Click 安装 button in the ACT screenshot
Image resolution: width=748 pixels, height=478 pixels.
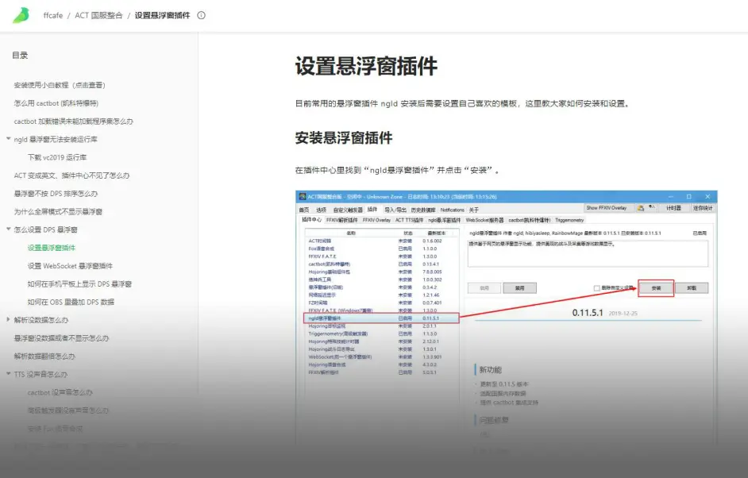pyautogui.click(x=656, y=288)
